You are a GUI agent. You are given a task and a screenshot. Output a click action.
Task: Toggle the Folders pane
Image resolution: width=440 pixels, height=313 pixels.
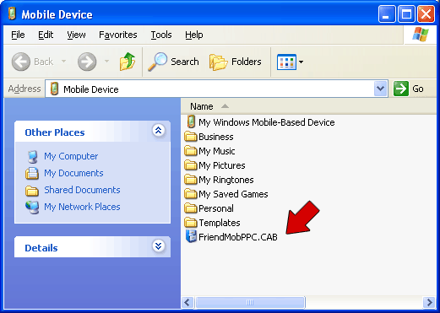pos(236,62)
